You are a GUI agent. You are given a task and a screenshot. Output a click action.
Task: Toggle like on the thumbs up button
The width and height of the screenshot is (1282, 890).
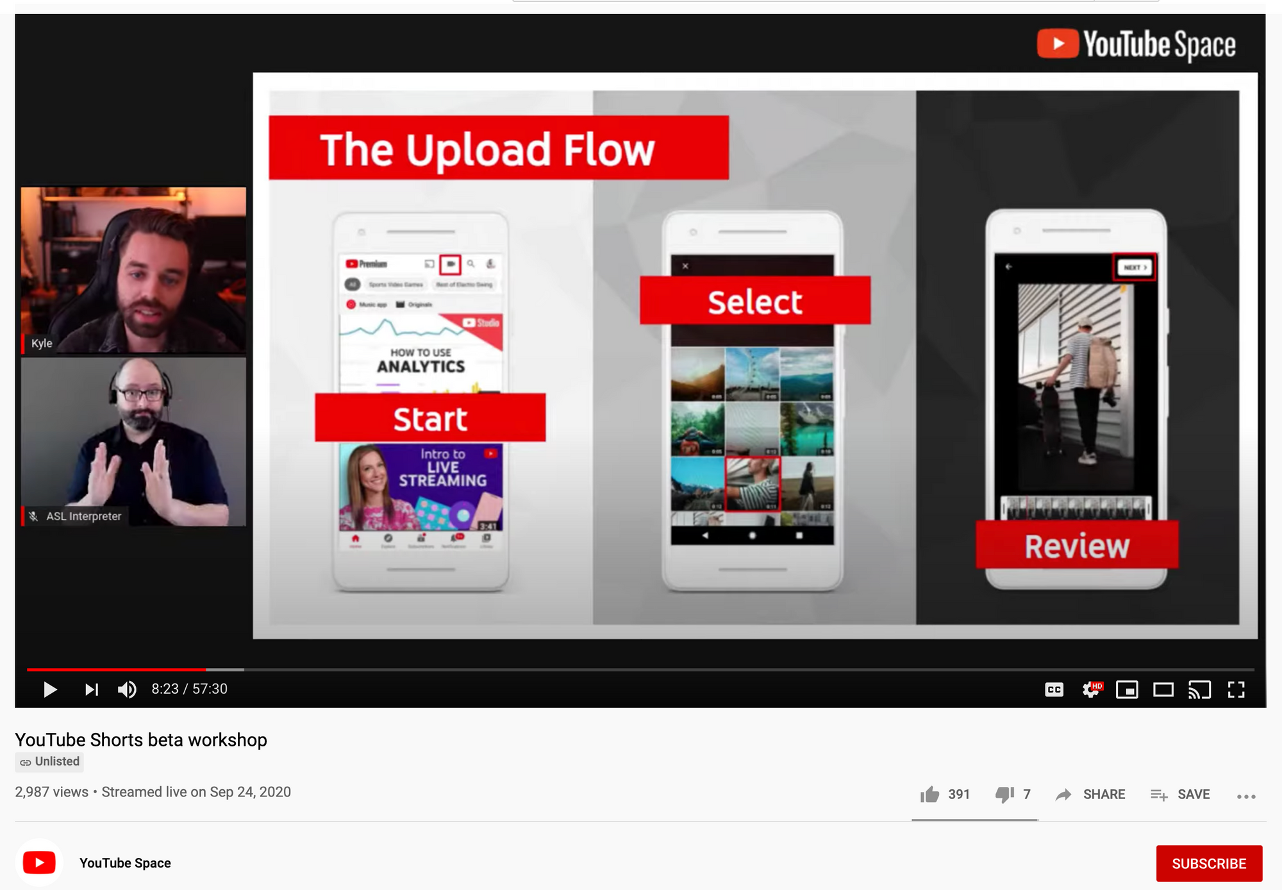pyautogui.click(x=931, y=793)
